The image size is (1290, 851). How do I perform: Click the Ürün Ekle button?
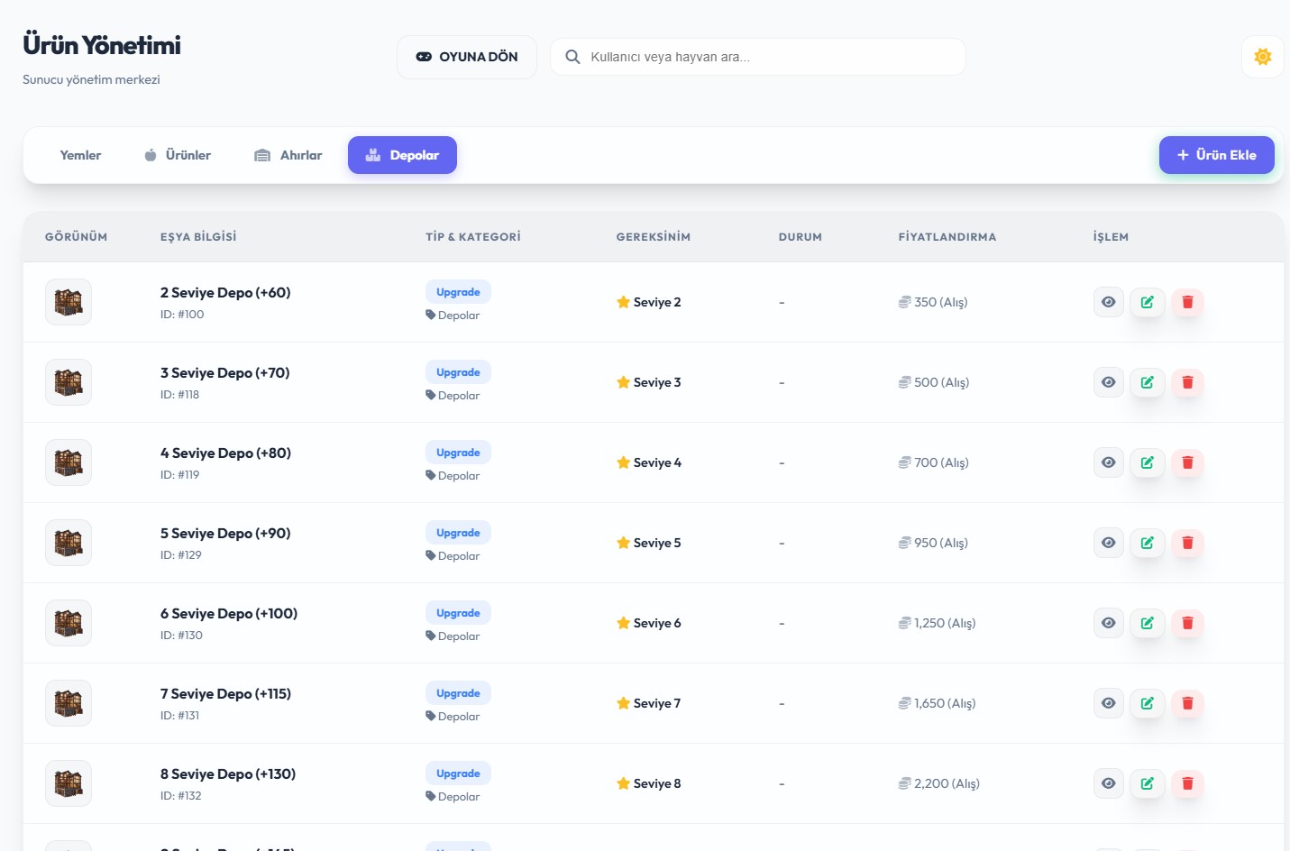pos(1217,155)
